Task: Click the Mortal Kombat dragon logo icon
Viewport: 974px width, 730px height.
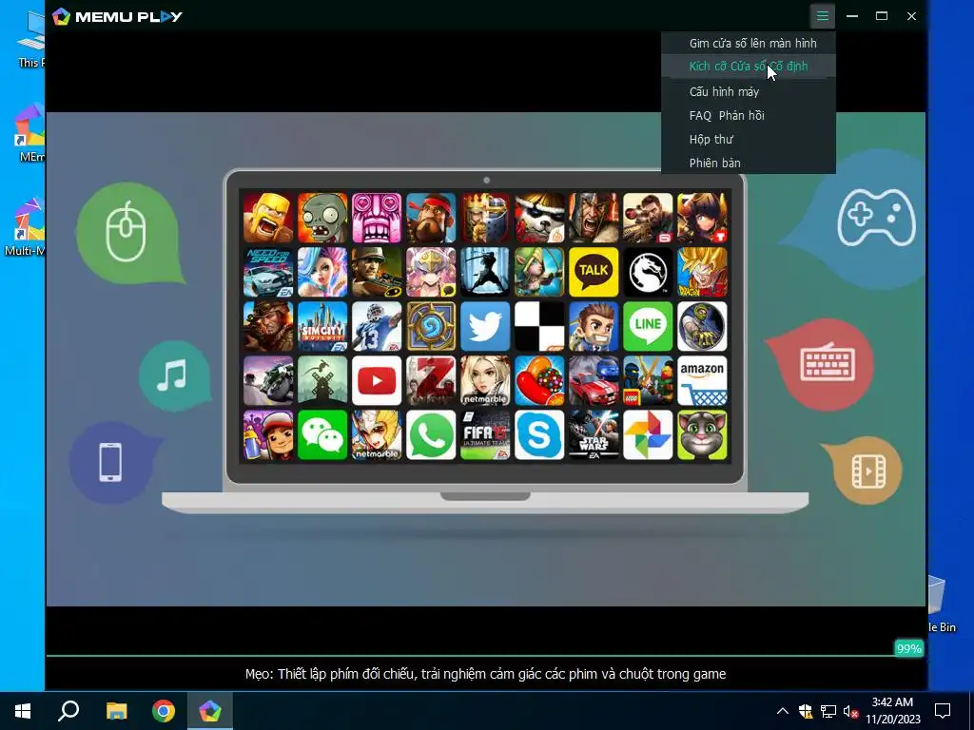Action: tap(648, 272)
